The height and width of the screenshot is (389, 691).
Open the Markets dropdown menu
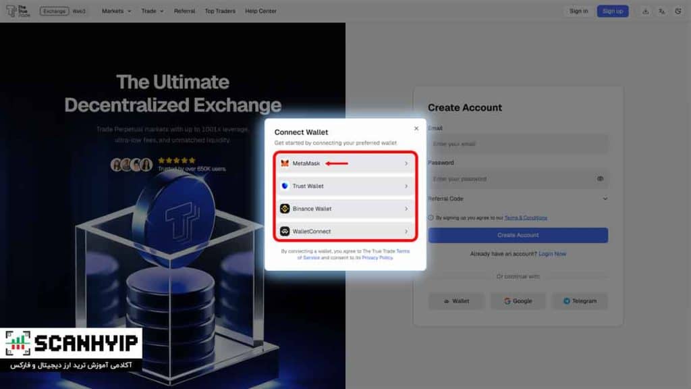pyautogui.click(x=116, y=11)
